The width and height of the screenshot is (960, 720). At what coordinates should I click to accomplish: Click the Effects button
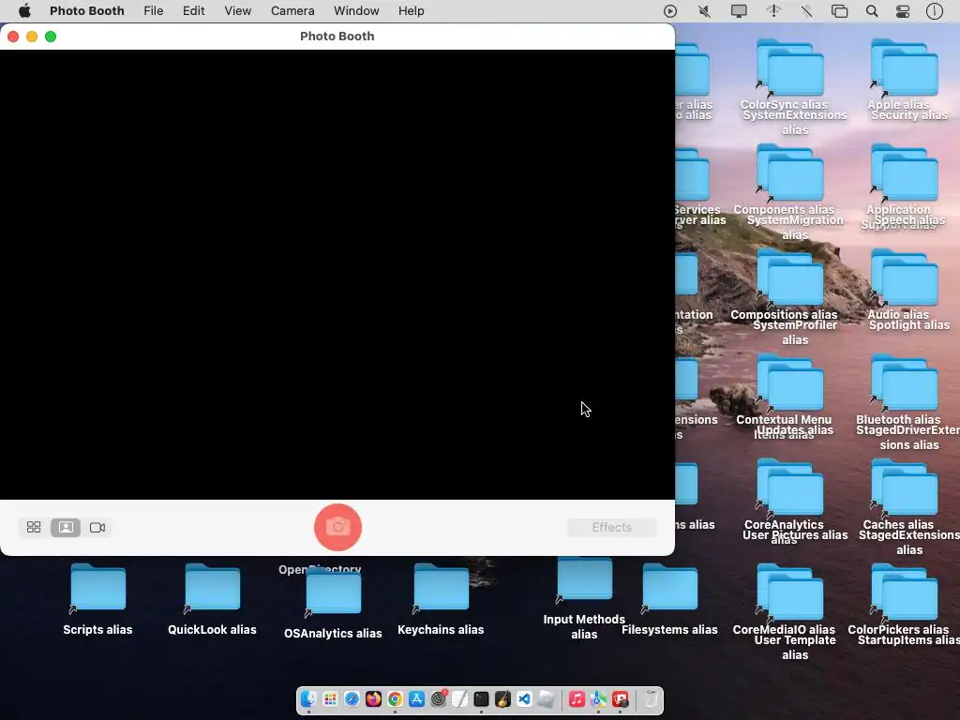[x=611, y=527]
